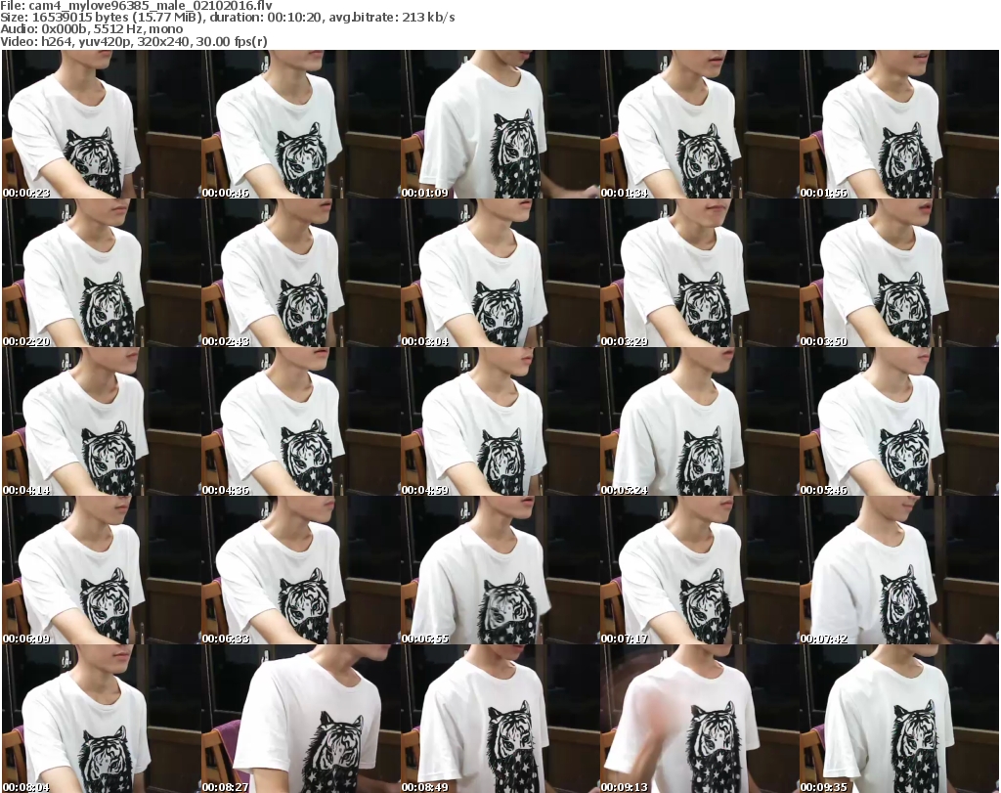Pick the frame stamped 00:07:42
Screen dimensions: 1001x793
[x=899, y=570]
